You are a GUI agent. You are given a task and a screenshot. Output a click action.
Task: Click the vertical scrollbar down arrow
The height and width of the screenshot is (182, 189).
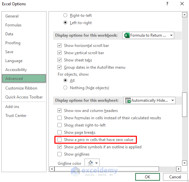(184, 163)
